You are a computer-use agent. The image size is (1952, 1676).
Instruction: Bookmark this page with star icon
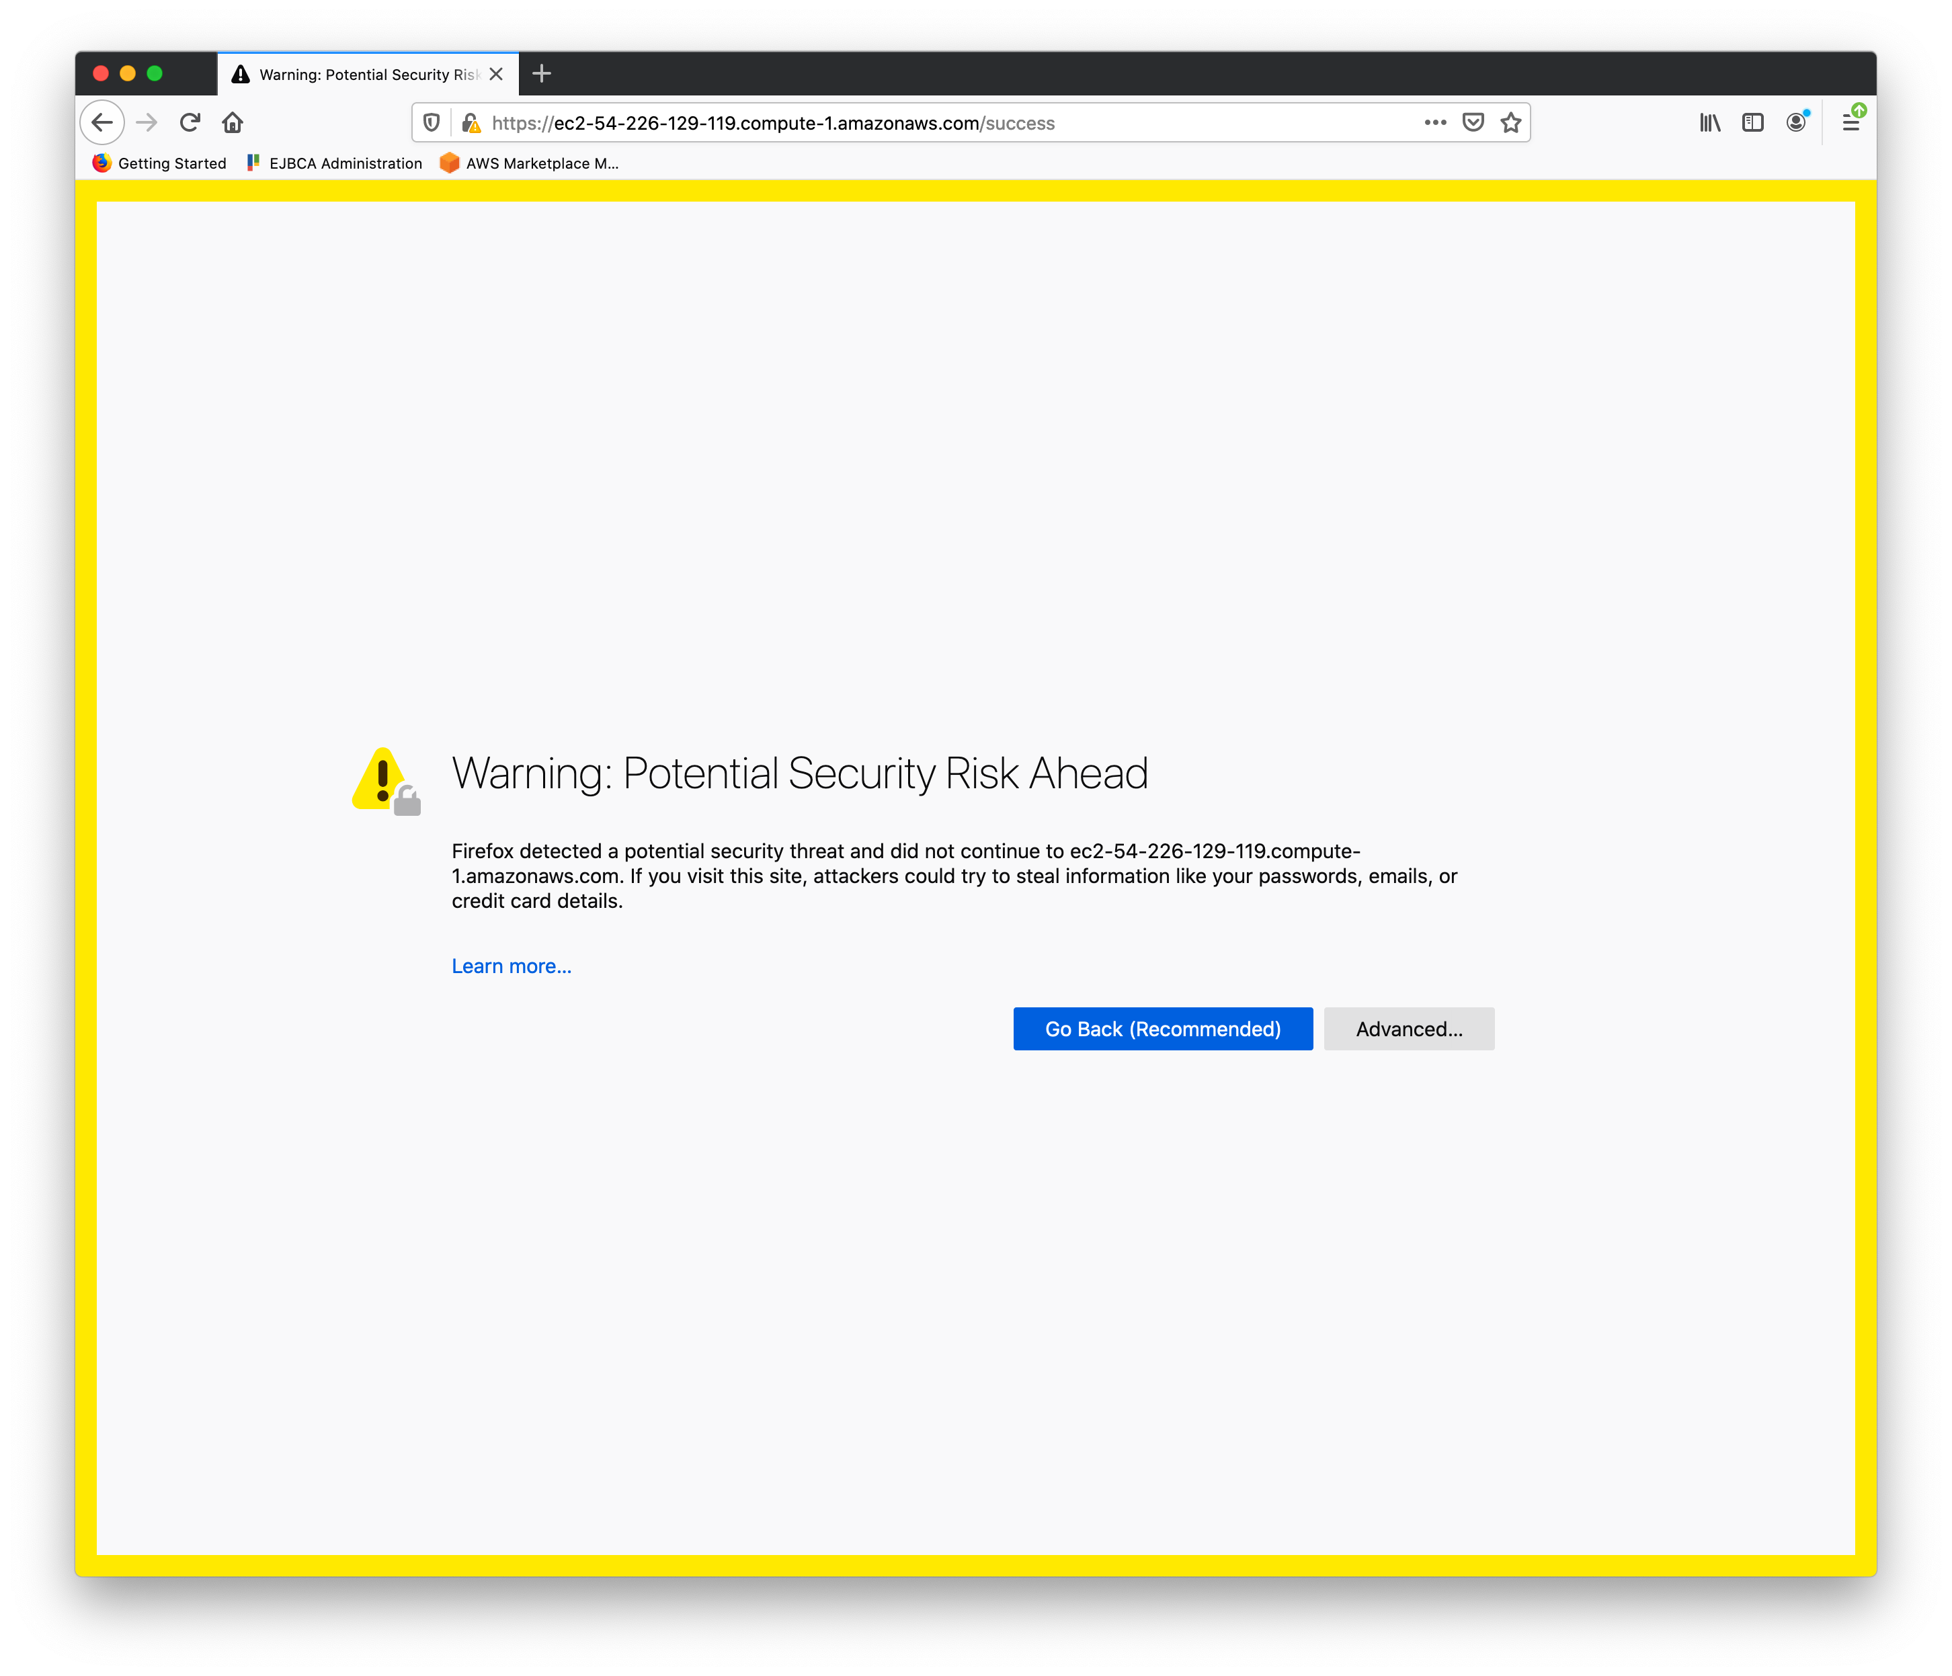tap(1511, 122)
